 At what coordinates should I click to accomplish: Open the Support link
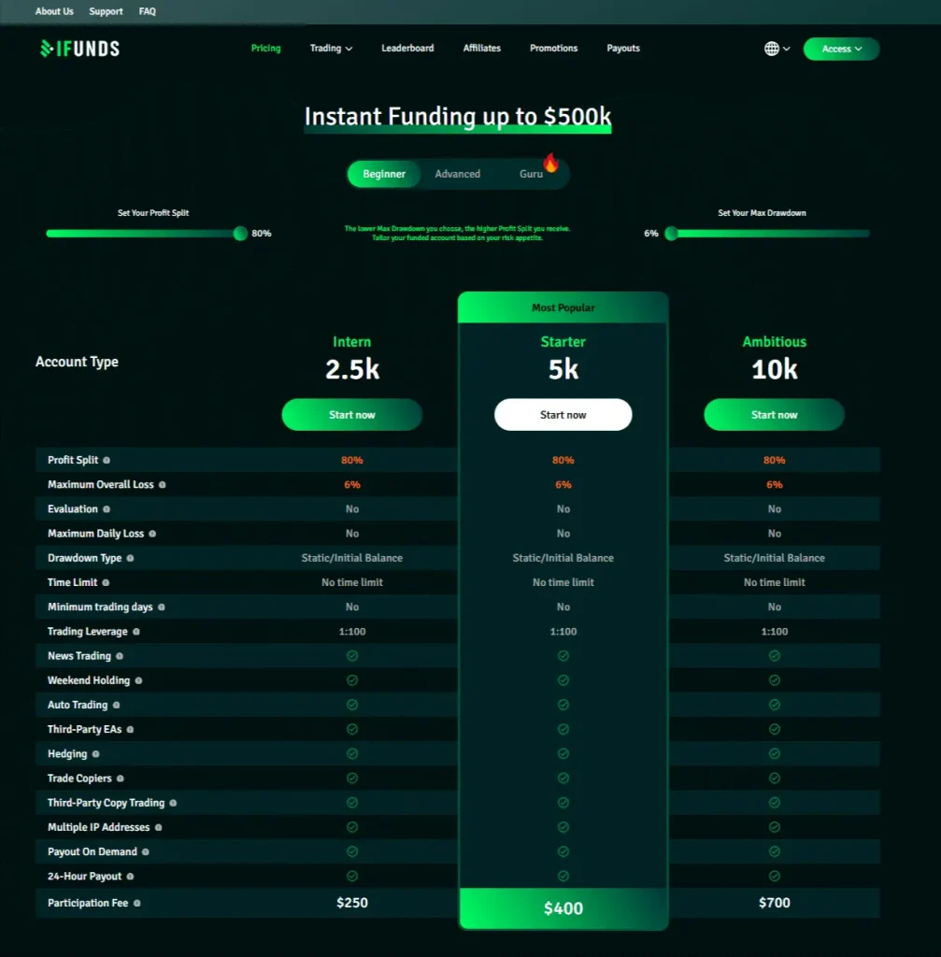(x=106, y=11)
